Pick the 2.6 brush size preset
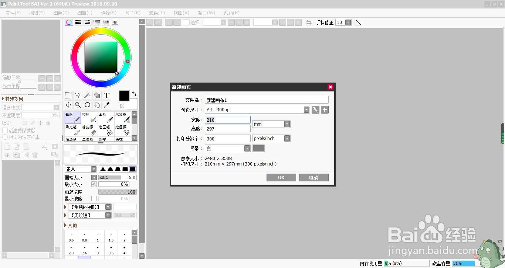 pos(84,250)
